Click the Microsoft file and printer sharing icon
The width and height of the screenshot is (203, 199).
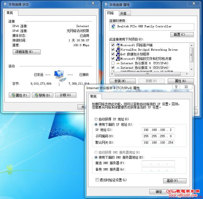(118, 59)
